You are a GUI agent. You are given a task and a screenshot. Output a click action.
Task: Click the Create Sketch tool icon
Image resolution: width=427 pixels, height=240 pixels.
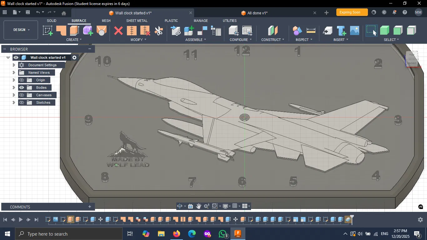click(x=48, y=31)
